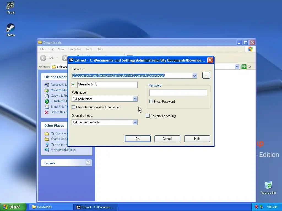282x211 pixels.
Task: Open the Extract to path dropdown arrow
Action: pyautogui.click(x=194, y=76)
